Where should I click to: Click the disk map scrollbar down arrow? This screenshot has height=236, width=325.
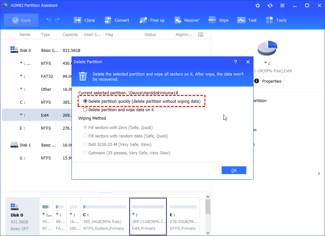click(x=208, y=233)
